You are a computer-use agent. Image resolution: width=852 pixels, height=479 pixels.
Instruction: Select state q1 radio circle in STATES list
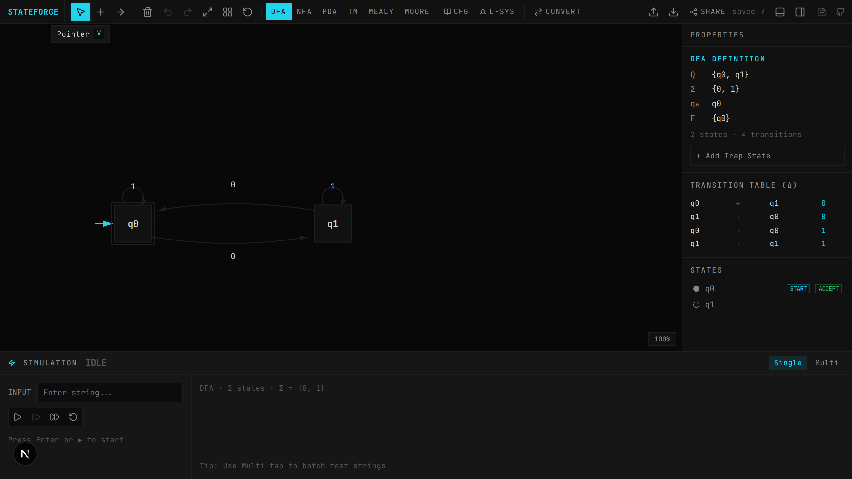[x=697, y=304]
